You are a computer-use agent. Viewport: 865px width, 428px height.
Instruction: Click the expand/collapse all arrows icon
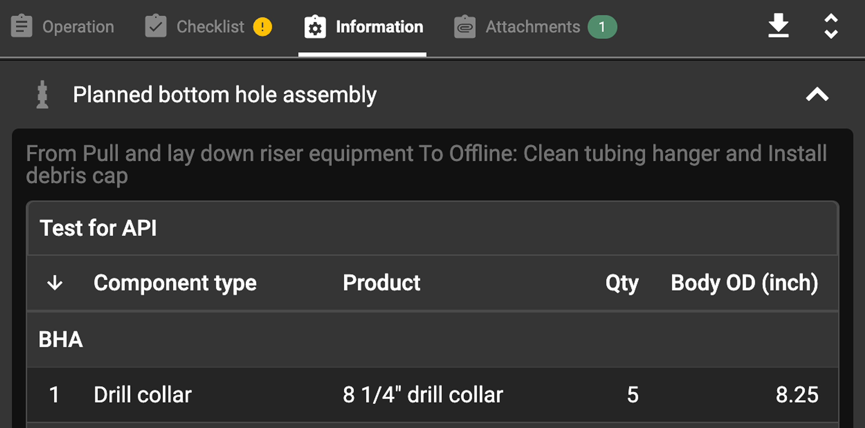[x=831, y=26]
